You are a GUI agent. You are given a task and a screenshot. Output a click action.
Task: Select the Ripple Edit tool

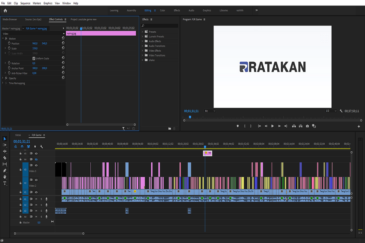tap(5, 151)
